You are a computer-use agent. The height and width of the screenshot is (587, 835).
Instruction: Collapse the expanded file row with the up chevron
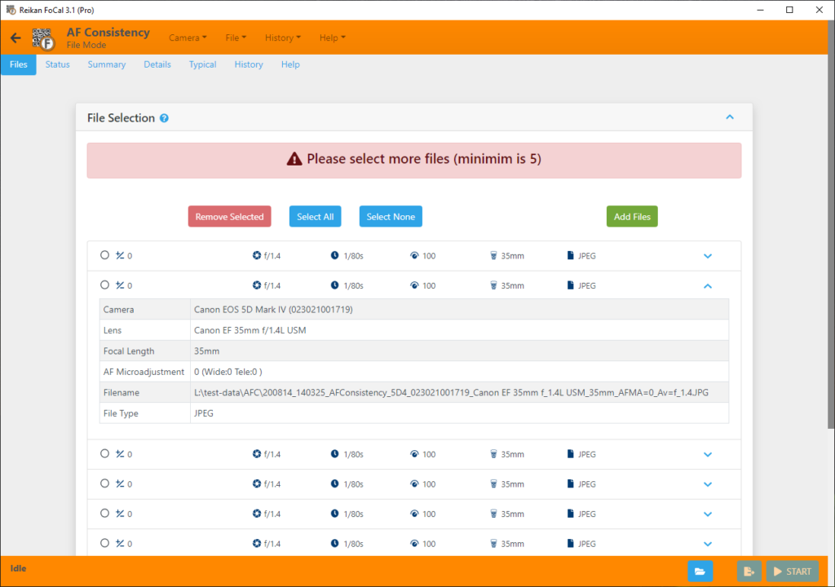click(x=708, y=286)
